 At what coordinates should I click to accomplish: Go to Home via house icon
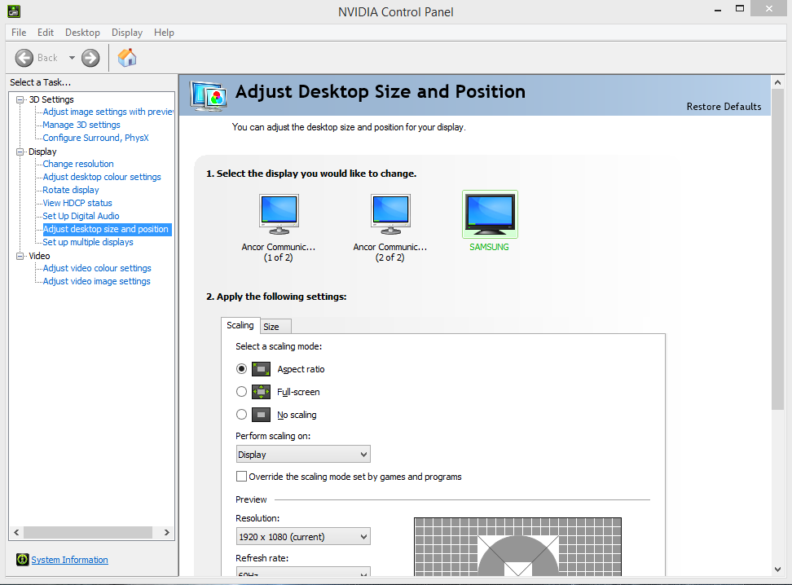click(127, 58)
